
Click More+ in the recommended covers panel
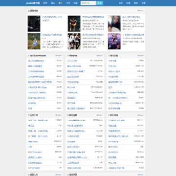pos(140,11)
